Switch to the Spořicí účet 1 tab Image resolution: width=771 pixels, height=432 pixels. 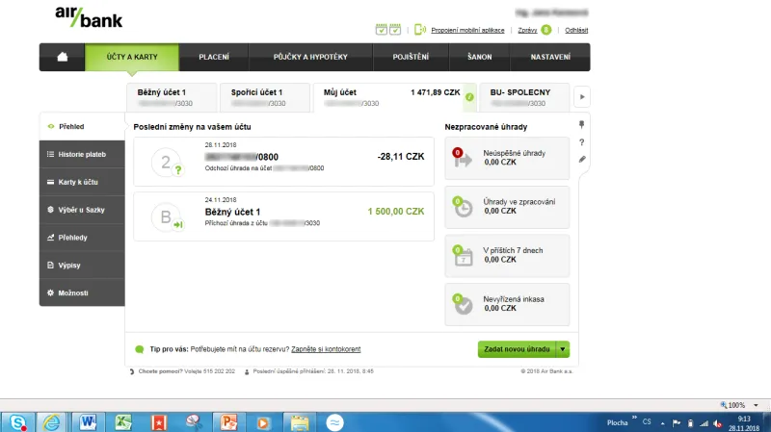click(265, 96)
